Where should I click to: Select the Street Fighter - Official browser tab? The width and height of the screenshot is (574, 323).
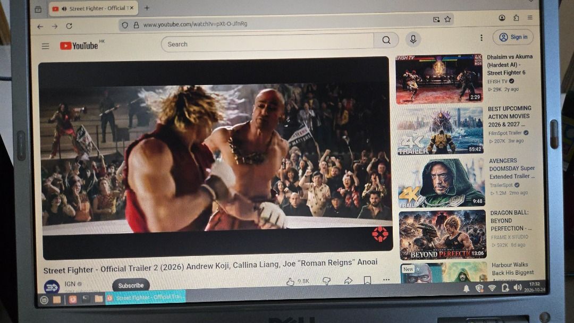pos(94,8)
